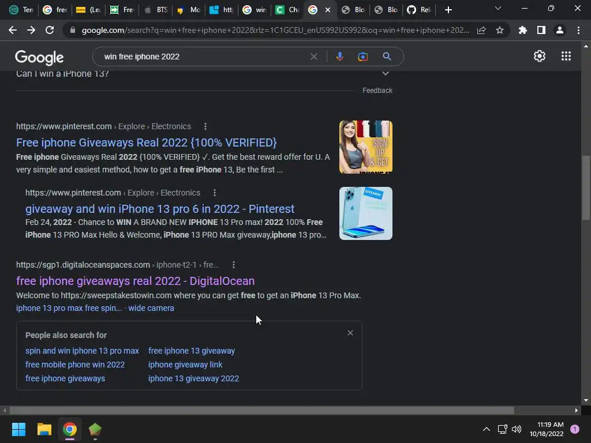Search 'free mobile phone win 2022'
This screenshot has width=591, height=443.
pyautogui.click(x=75, y=365)
